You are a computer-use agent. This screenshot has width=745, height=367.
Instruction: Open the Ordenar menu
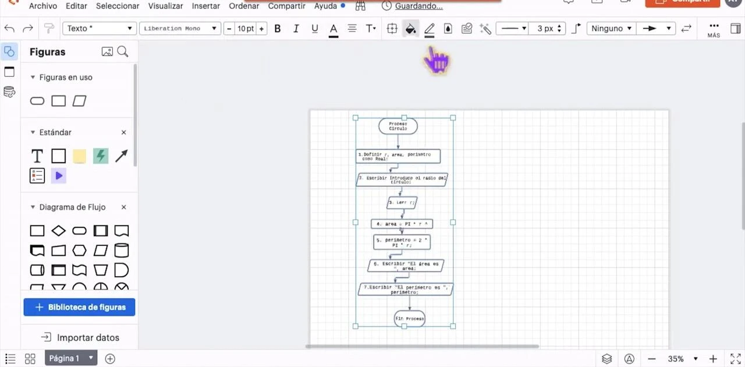244,6
